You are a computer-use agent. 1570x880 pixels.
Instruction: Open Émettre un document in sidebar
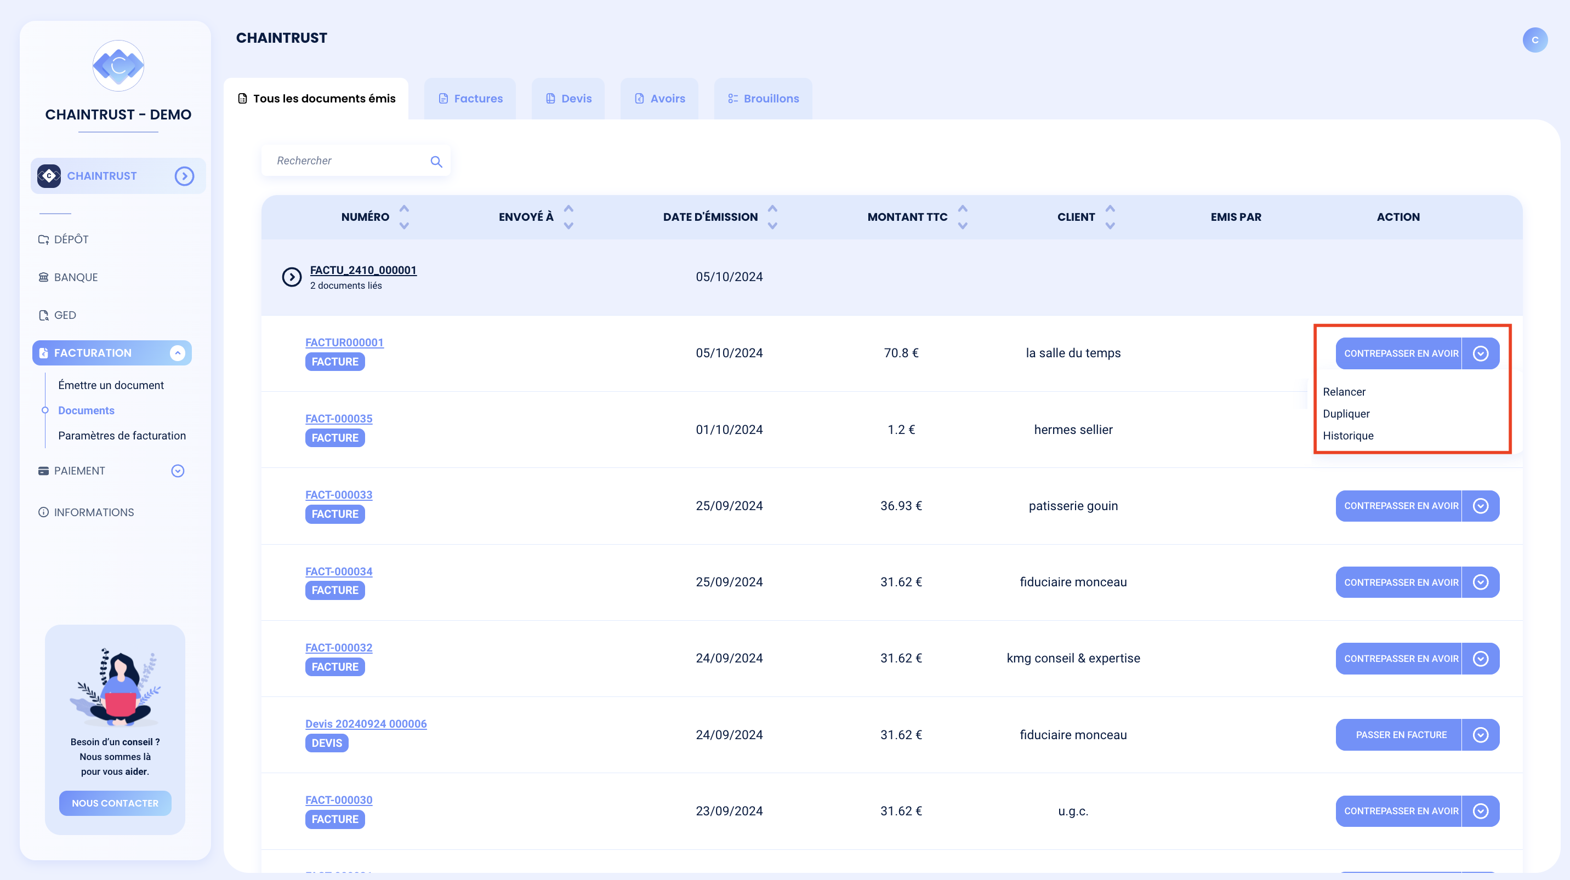tap(111, 385)
